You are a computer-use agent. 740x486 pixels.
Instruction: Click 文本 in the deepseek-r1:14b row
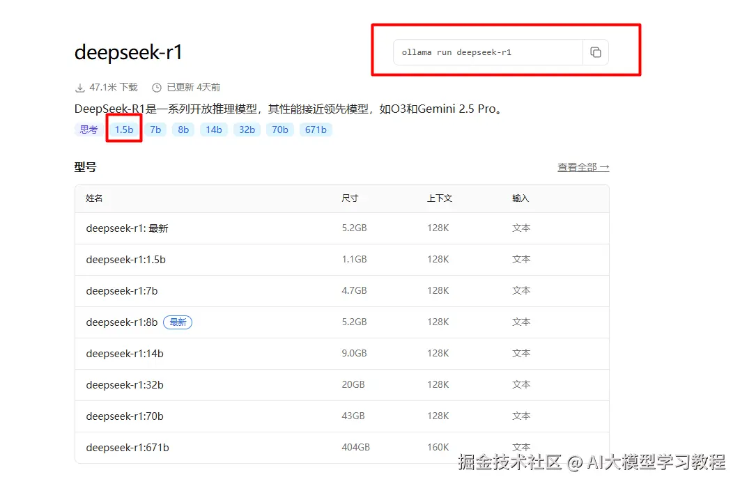click(x=521, y=354)
